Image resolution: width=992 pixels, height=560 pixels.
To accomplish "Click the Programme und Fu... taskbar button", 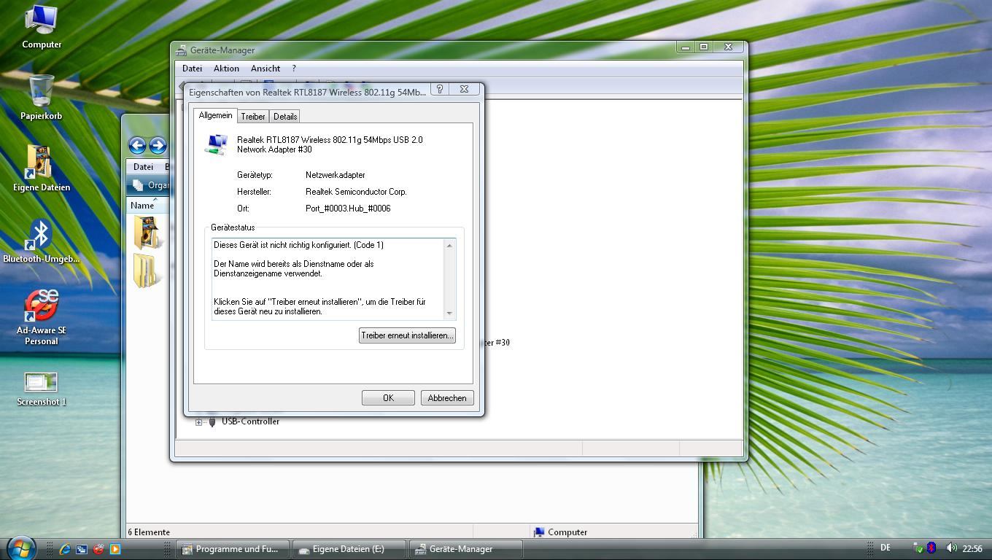I will pyautogui.click(x=233, y=549).
